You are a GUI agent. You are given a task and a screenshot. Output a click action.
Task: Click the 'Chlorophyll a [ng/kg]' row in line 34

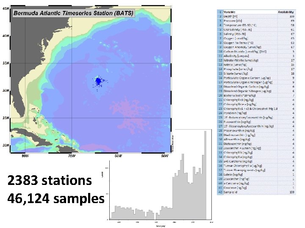pos(256,157)
